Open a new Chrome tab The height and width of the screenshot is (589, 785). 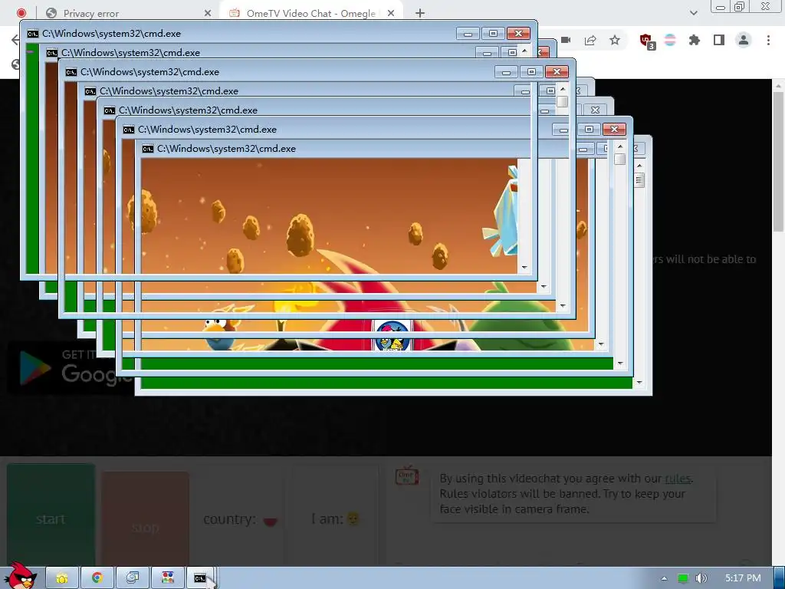click(420, 14)
